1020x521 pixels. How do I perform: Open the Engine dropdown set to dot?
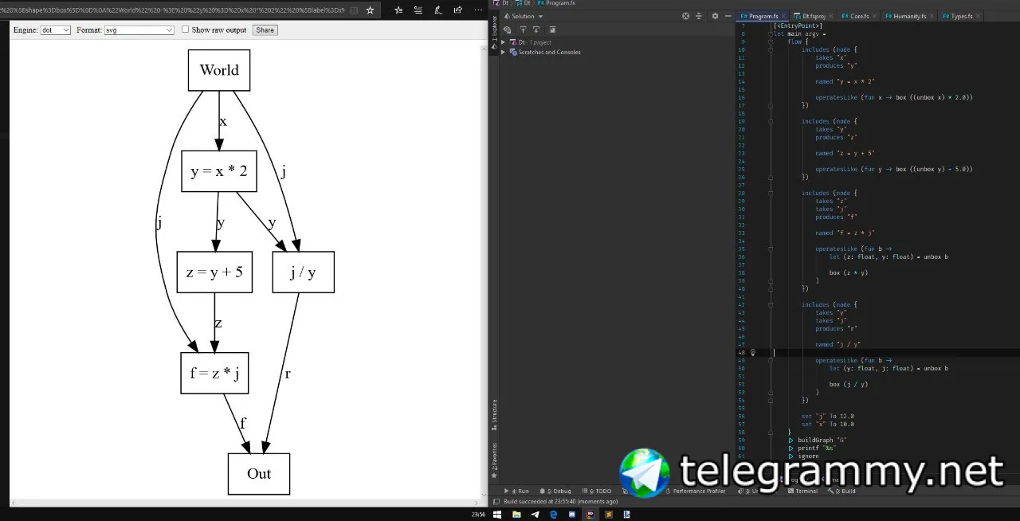(56, 29)
